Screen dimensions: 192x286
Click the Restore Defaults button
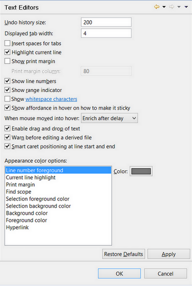124,254
